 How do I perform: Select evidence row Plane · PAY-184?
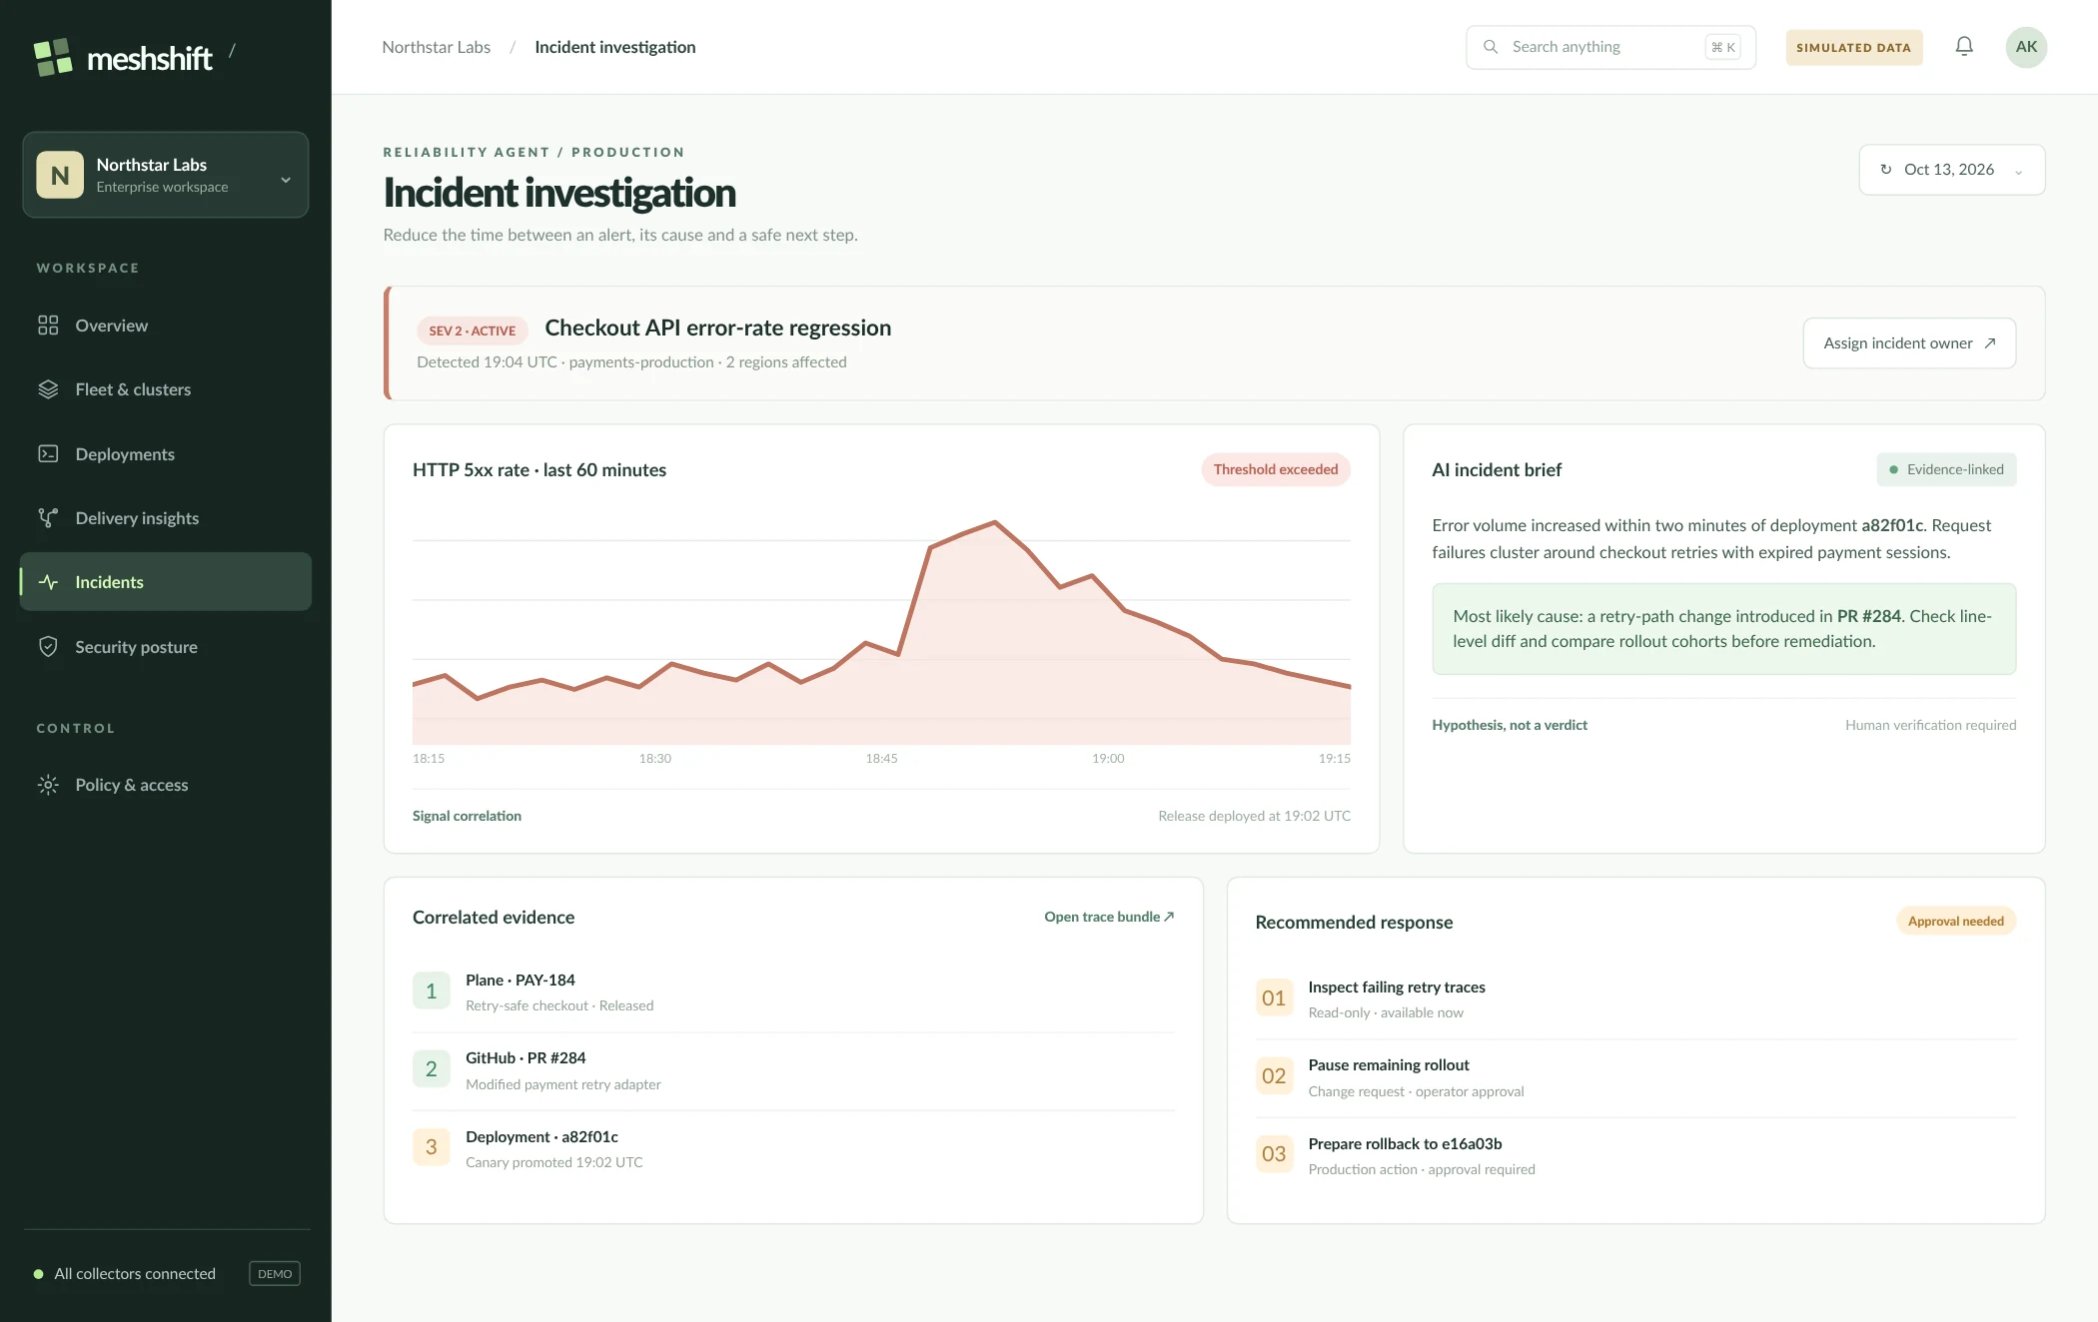point(793,991)
